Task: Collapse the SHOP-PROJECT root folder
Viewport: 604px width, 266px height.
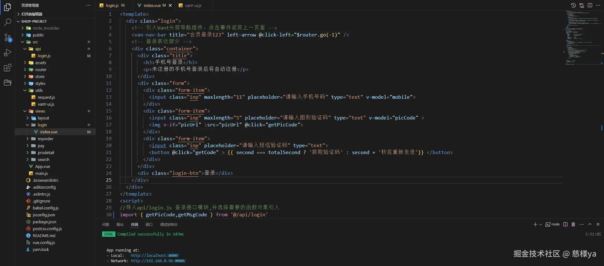Action: tap(55, 21)
